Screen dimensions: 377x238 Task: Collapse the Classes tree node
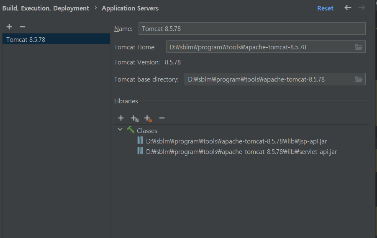[120, 130]
